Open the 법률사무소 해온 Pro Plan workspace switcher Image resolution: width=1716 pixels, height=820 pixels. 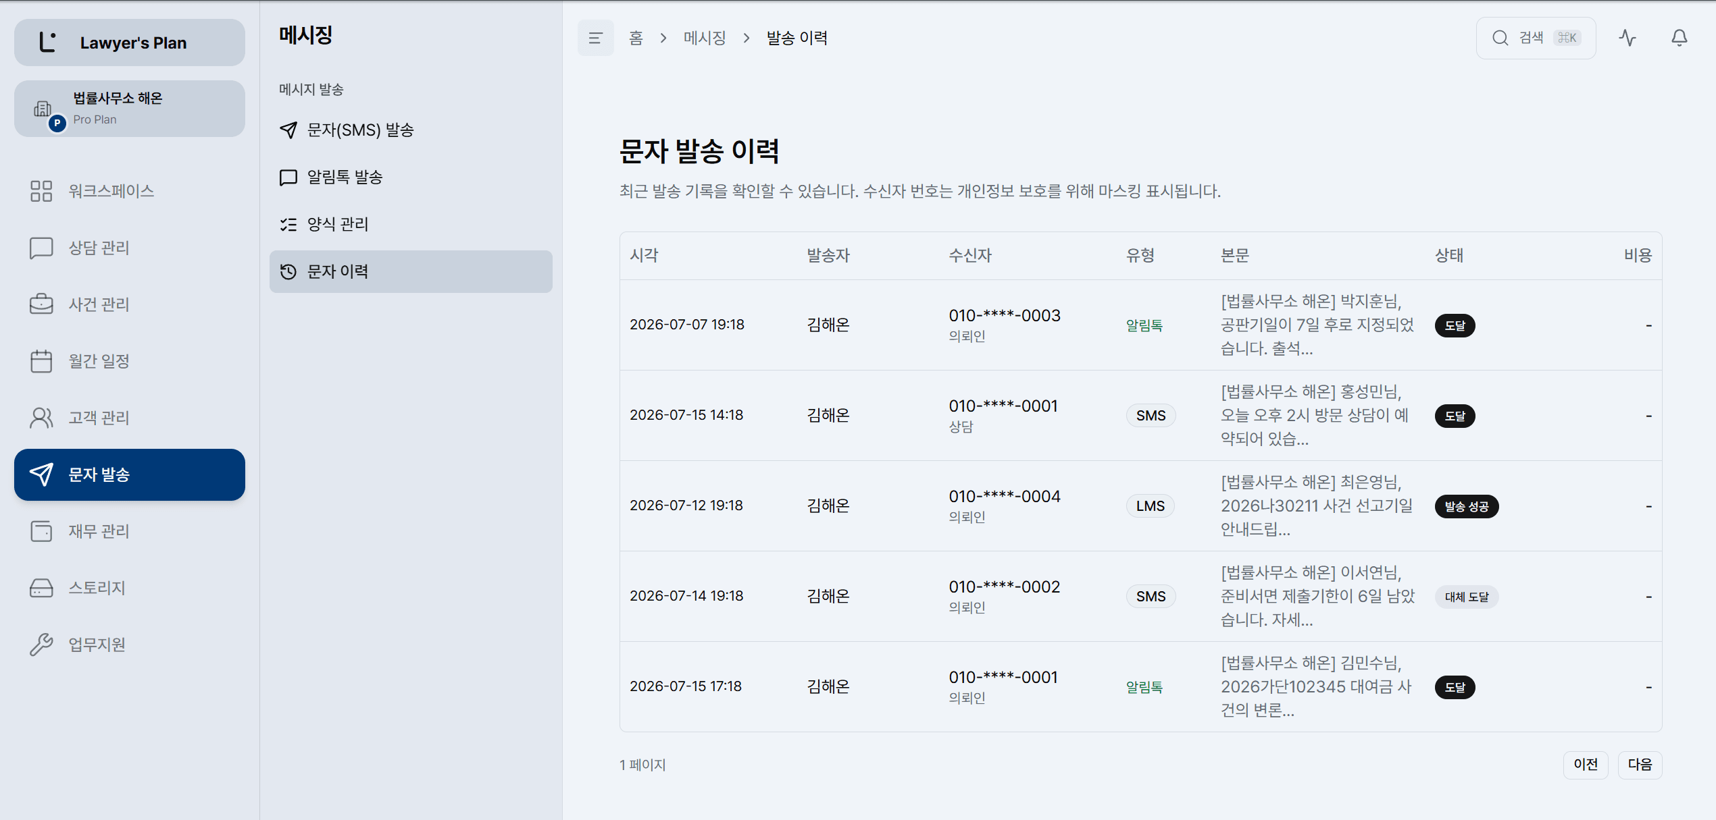pos(130,109)
